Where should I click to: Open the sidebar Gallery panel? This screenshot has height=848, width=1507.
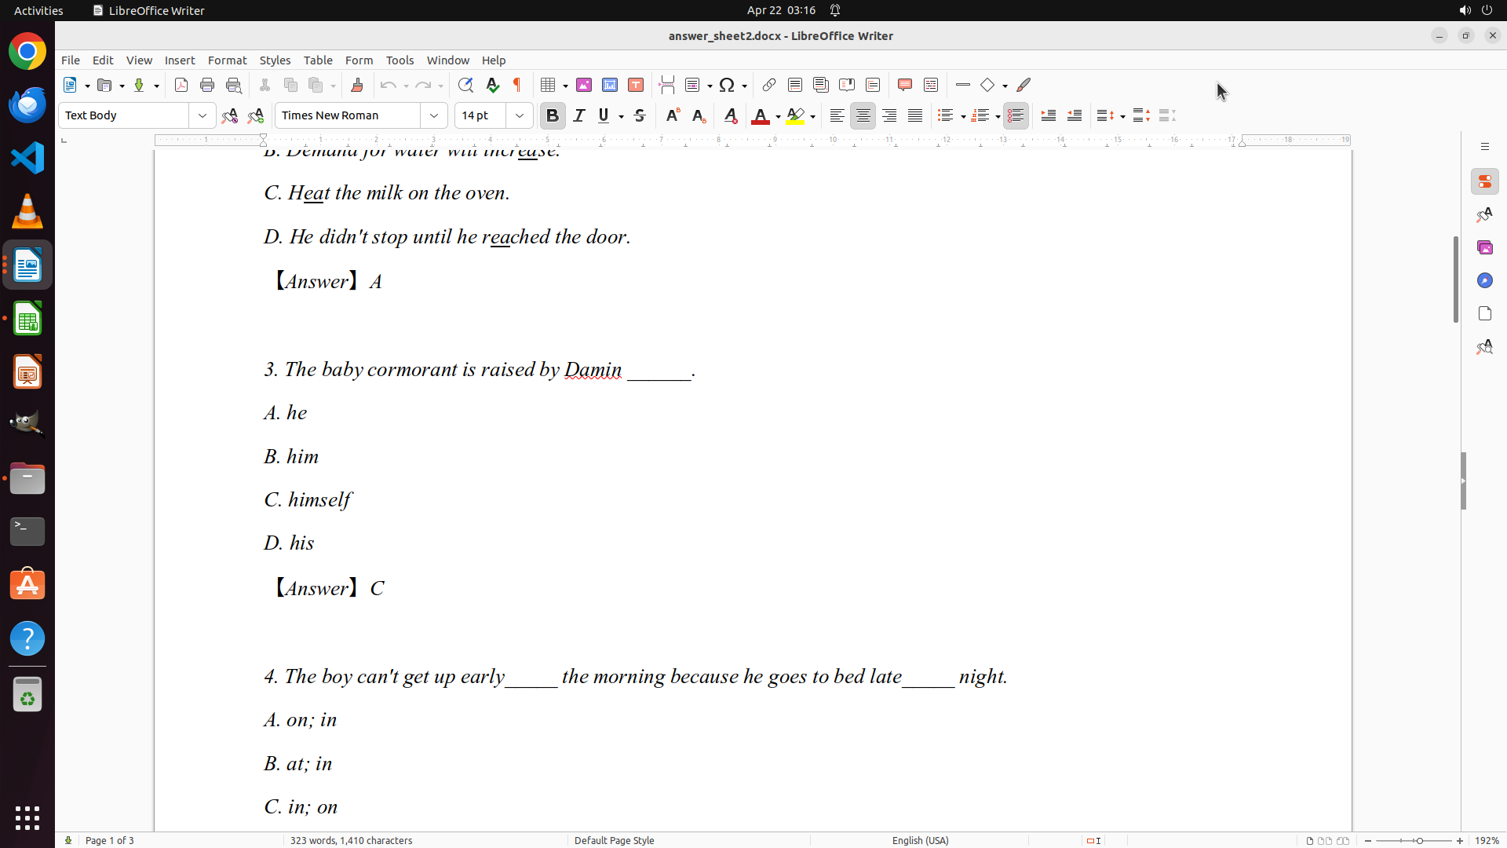[x=1484, y=247]
